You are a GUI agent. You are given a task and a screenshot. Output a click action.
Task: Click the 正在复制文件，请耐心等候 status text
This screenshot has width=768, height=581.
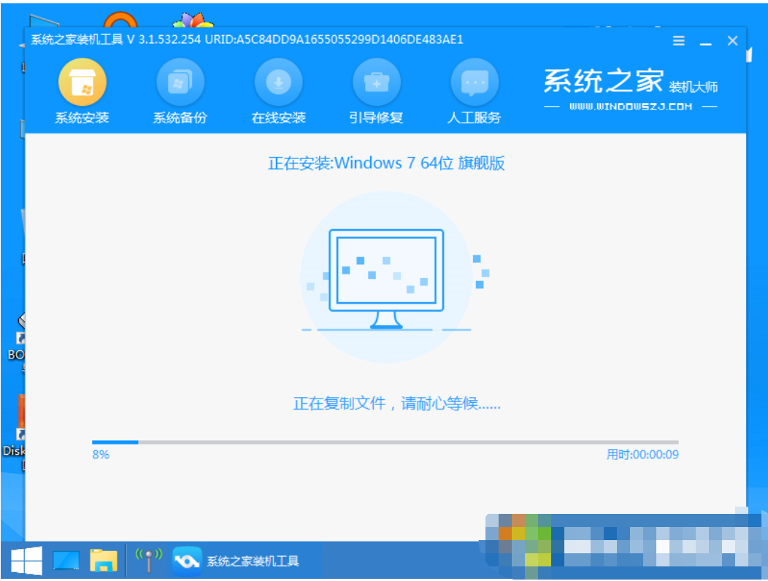[396, 404]
